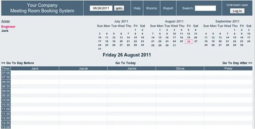Go to Day Before

click(18, 63)
